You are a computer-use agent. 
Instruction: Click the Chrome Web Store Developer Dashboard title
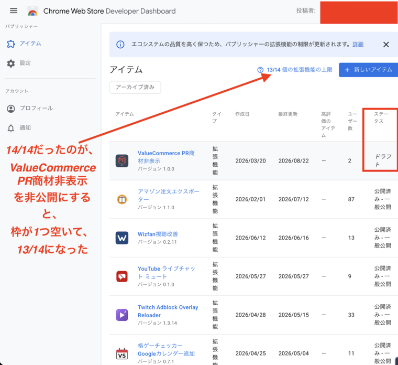[x=109, y=11]
